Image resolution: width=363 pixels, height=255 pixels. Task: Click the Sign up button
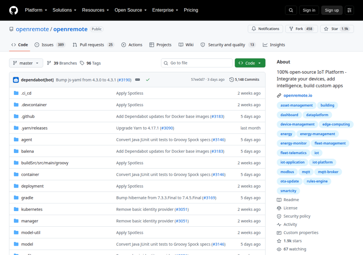point(332,10)
